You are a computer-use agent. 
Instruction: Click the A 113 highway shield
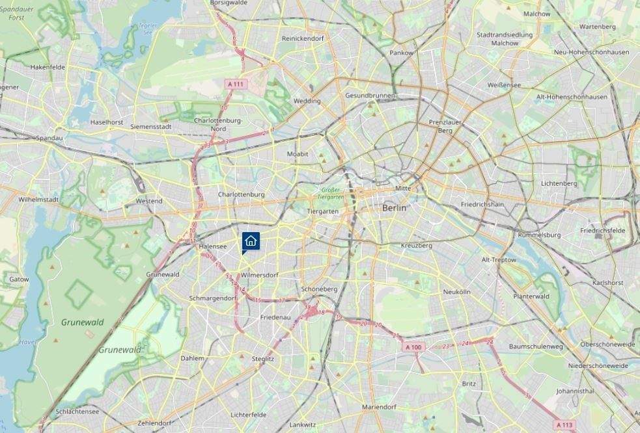[564, 425]
